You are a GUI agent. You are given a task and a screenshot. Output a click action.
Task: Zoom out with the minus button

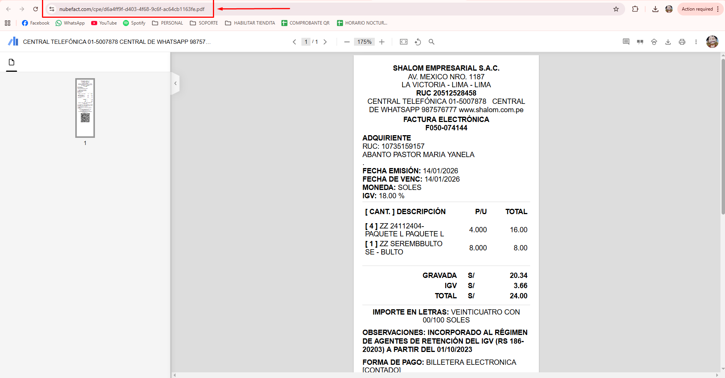point(347,42)
